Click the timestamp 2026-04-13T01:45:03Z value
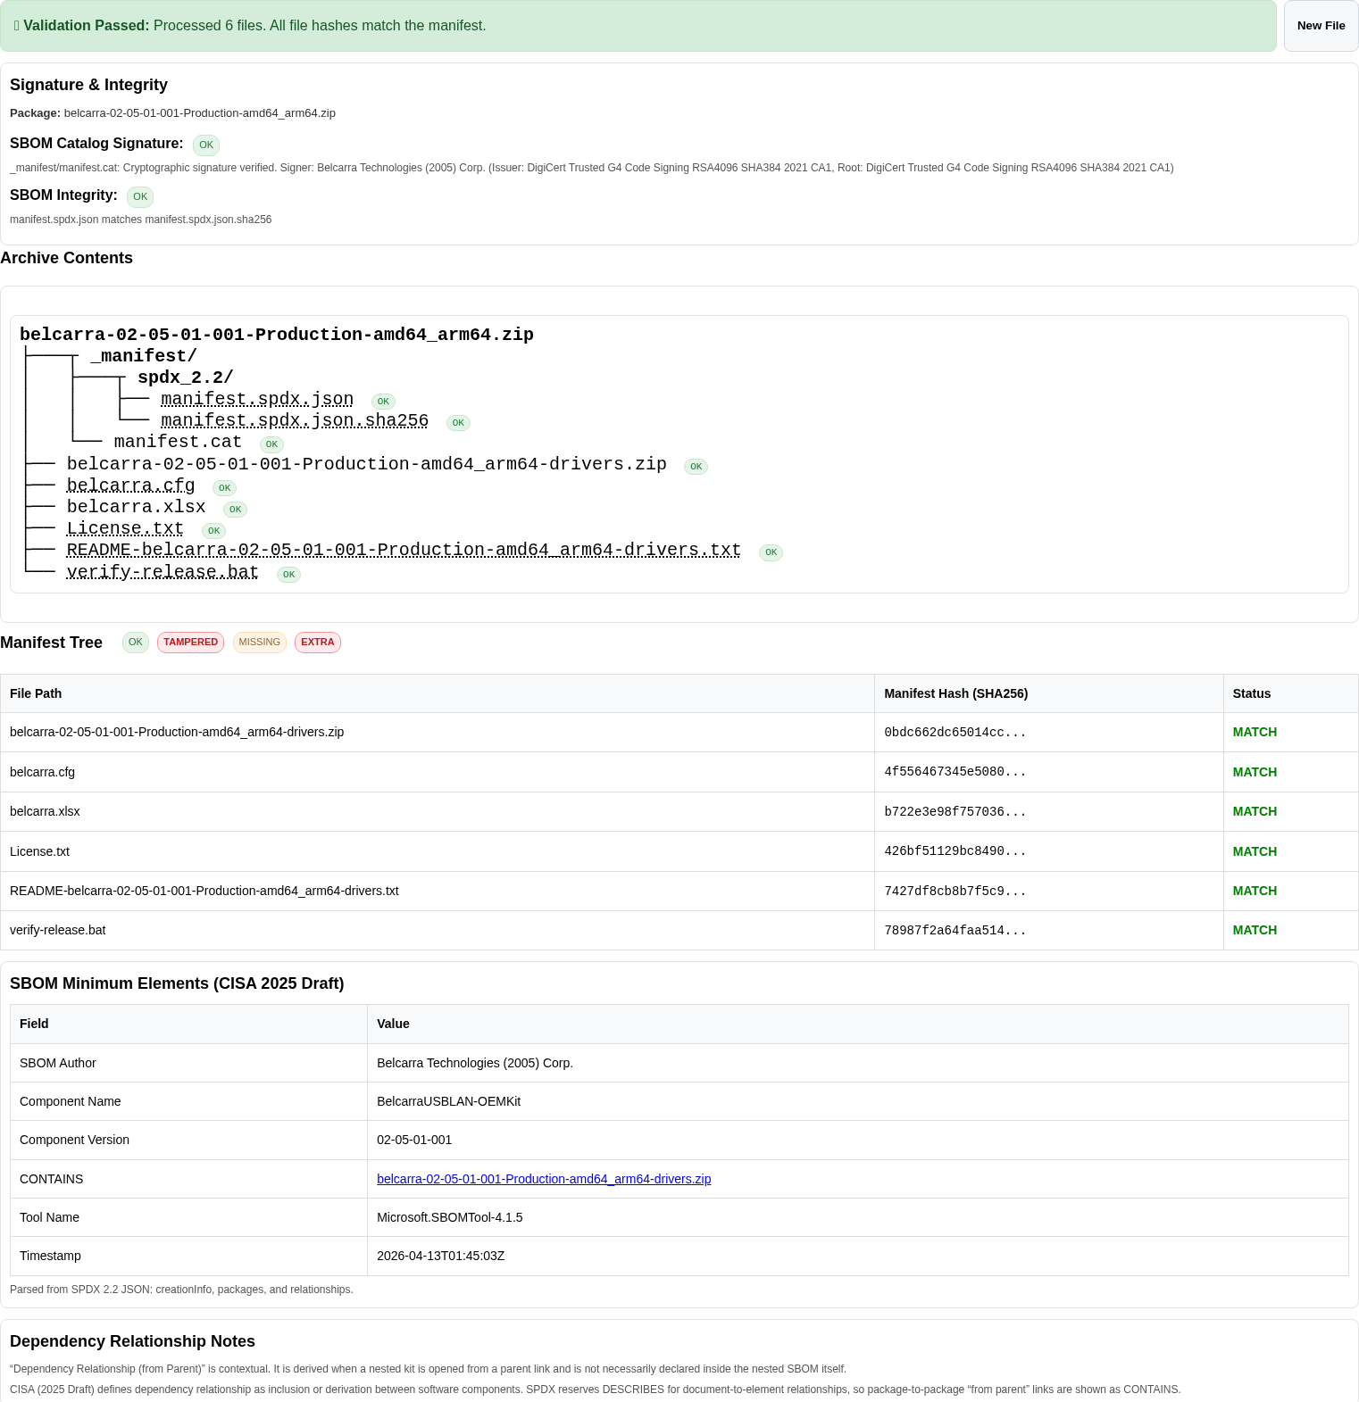Image resolution: width=1359 pixels, height=1402 pixels. (x=441, y=1256)
